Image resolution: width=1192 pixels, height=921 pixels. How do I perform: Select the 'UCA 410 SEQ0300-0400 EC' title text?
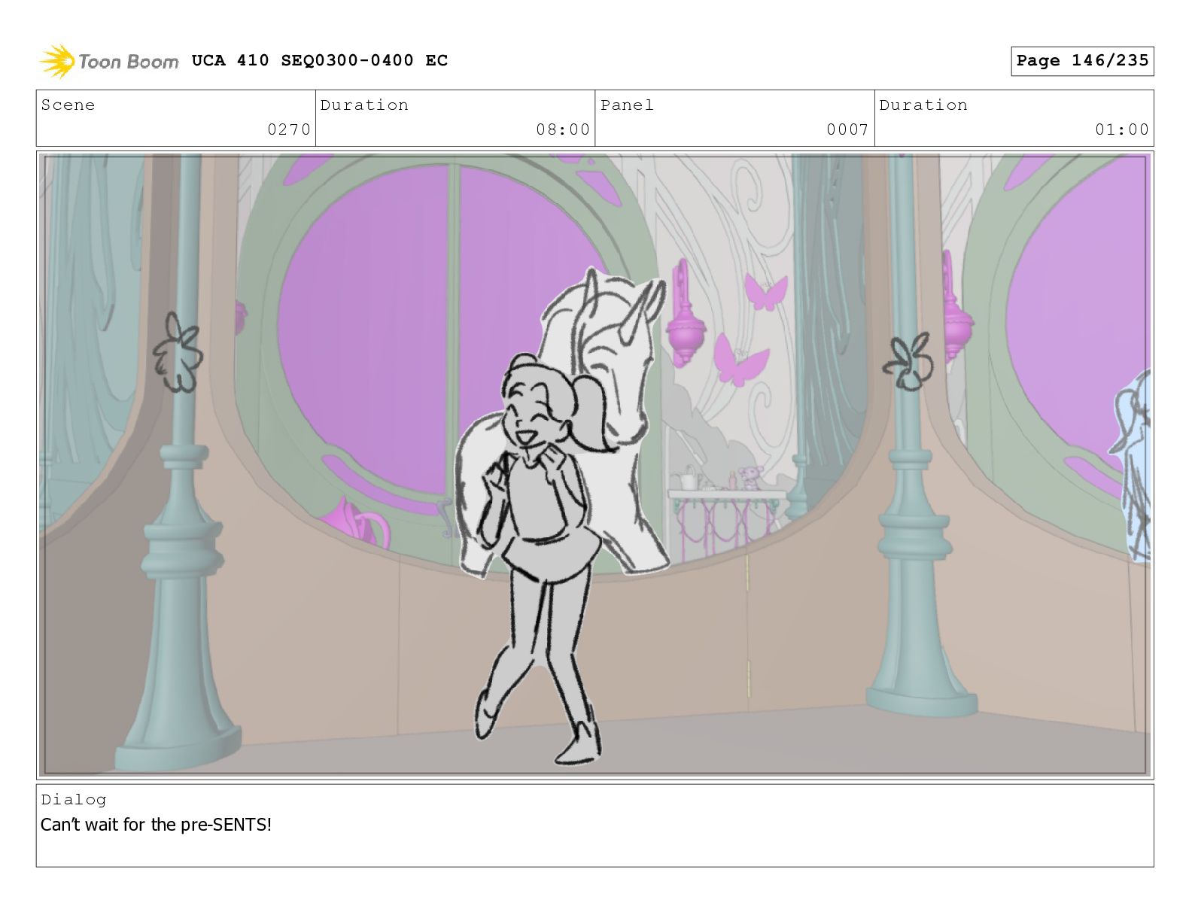tap(320, 60)
